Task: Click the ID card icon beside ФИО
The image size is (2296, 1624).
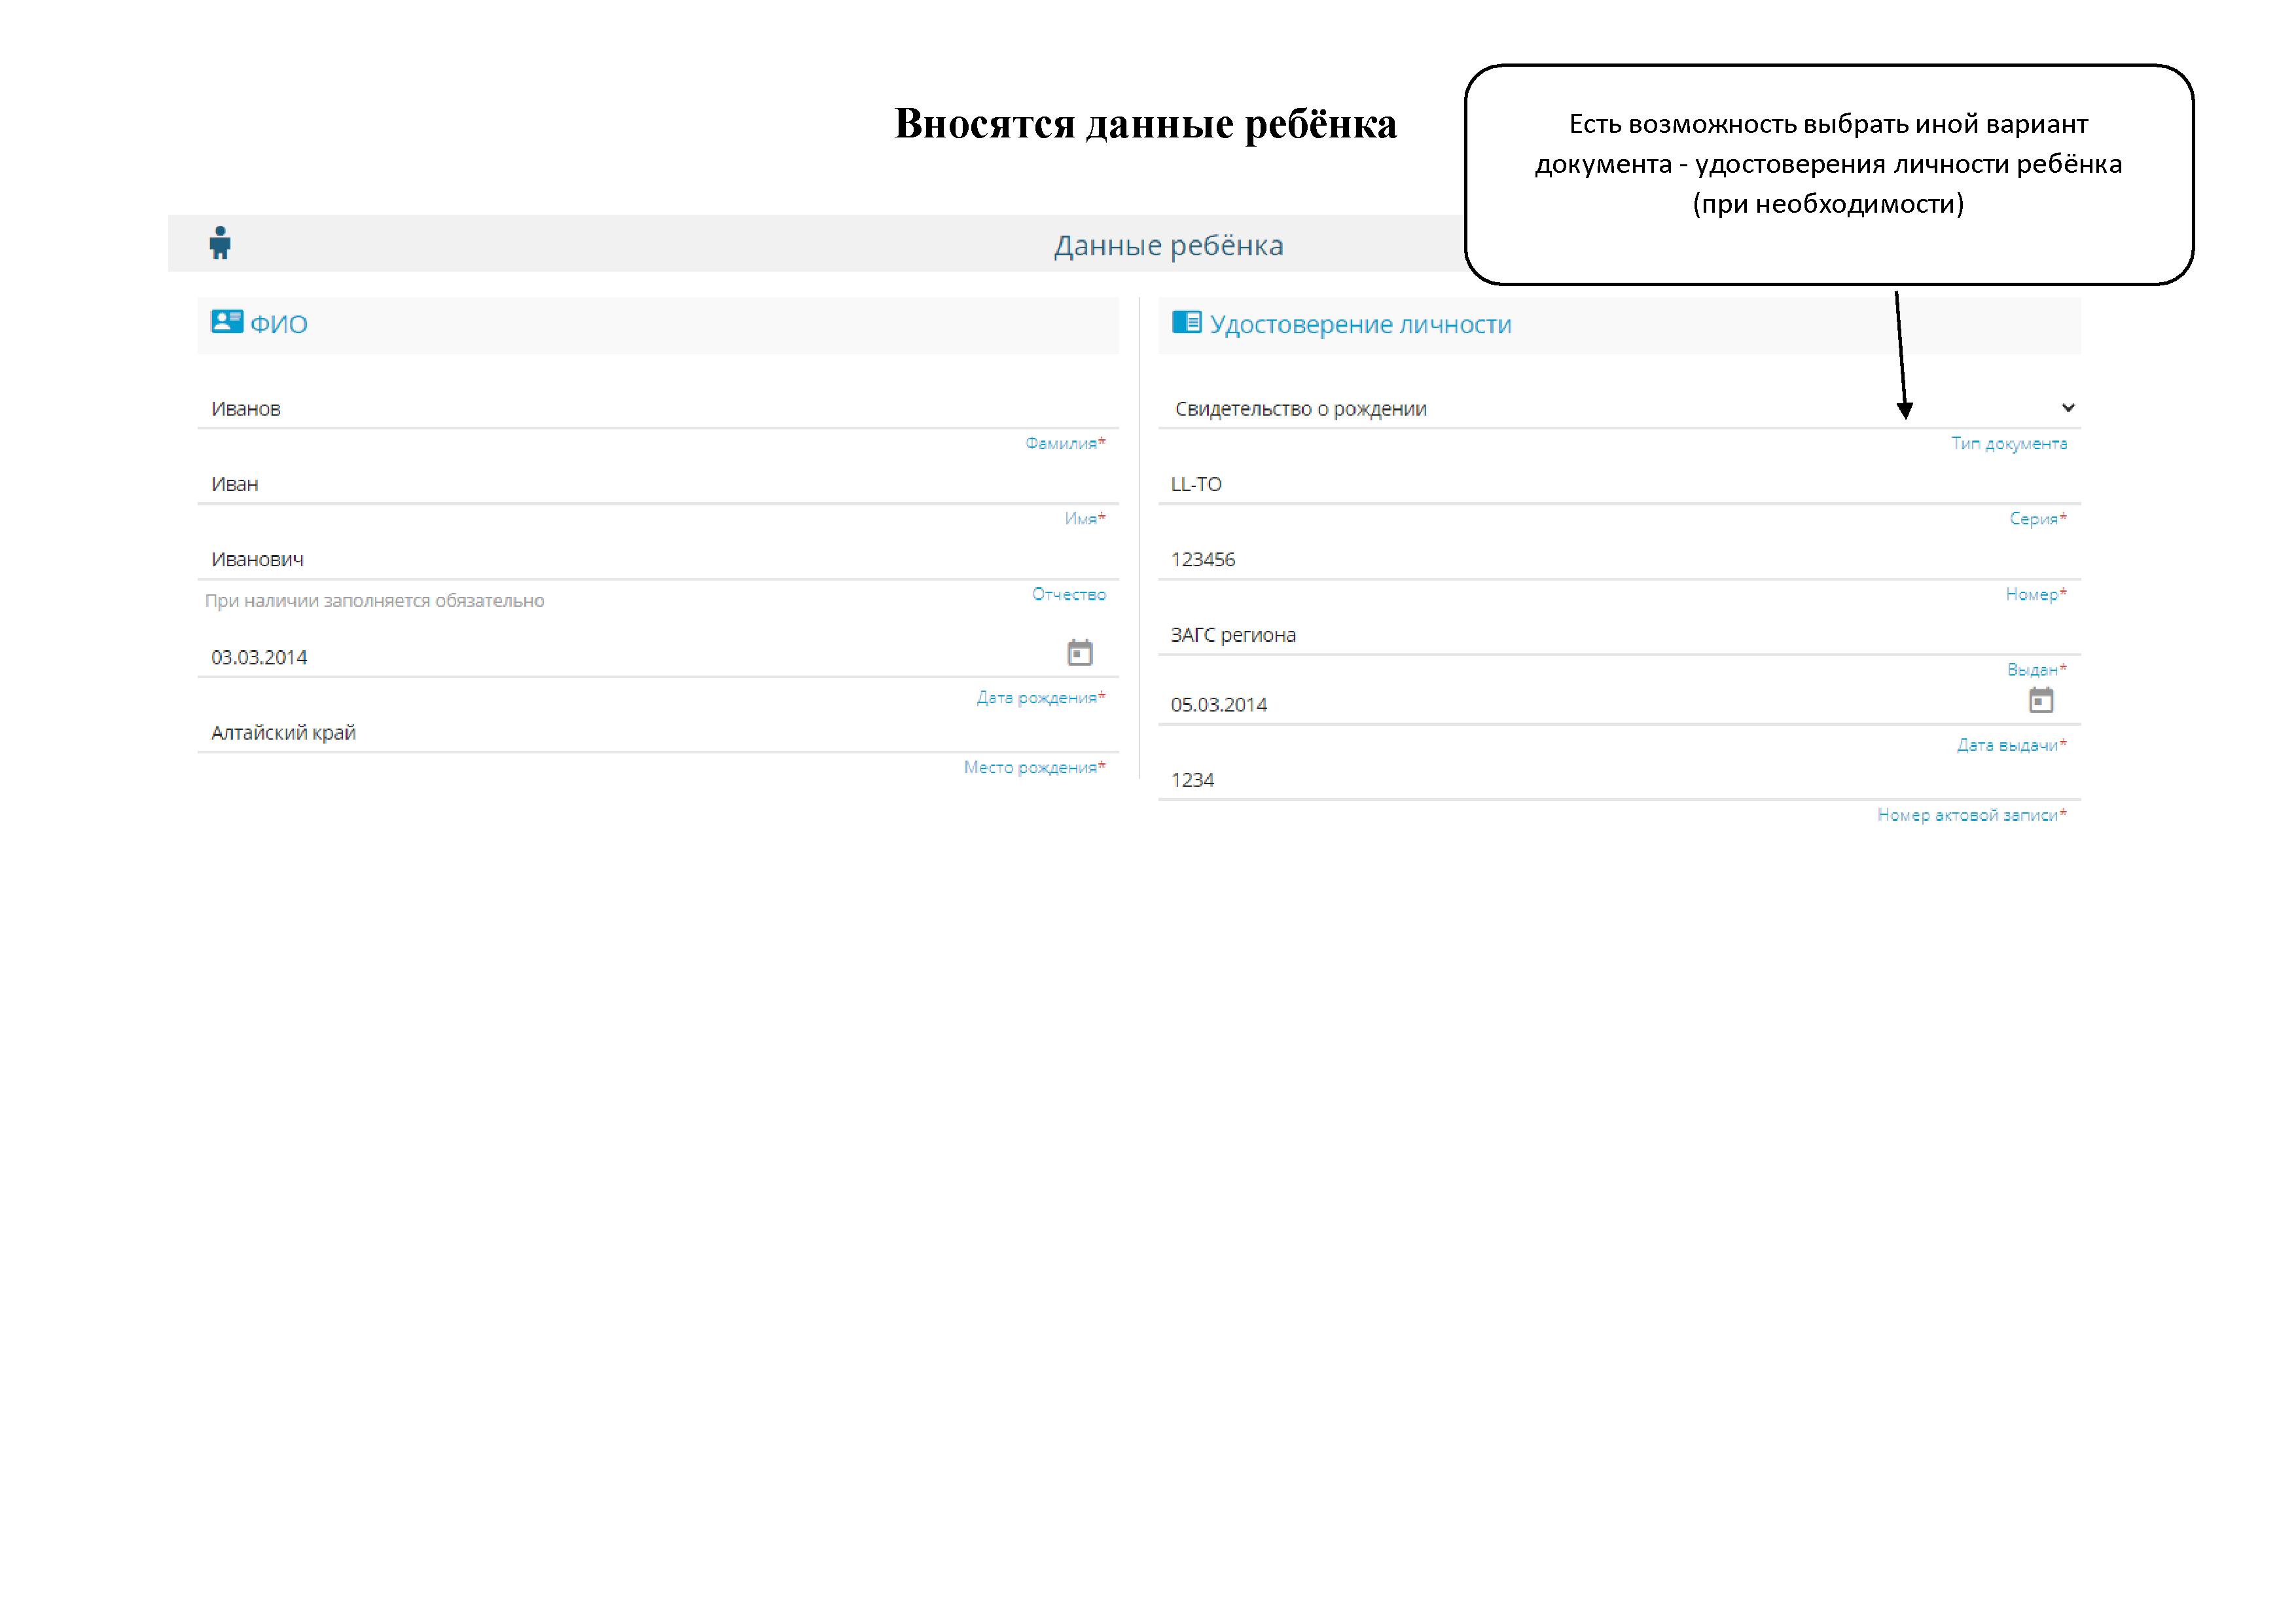Action: coord(227,322)
